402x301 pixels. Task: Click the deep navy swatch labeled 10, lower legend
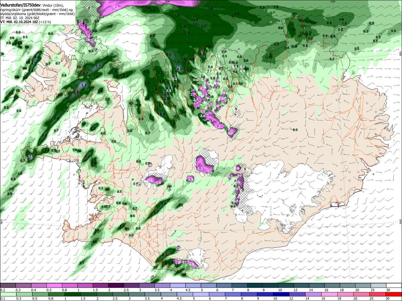(x=281, y=294)
